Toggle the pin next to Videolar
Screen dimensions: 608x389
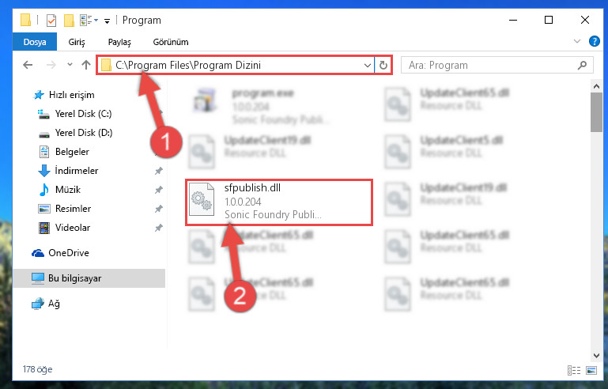tap(159, 228)
